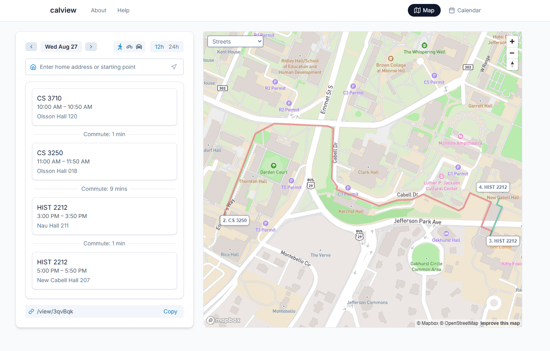Zoom out on the map
Viewport: 550px width, 351px height.
512,53
